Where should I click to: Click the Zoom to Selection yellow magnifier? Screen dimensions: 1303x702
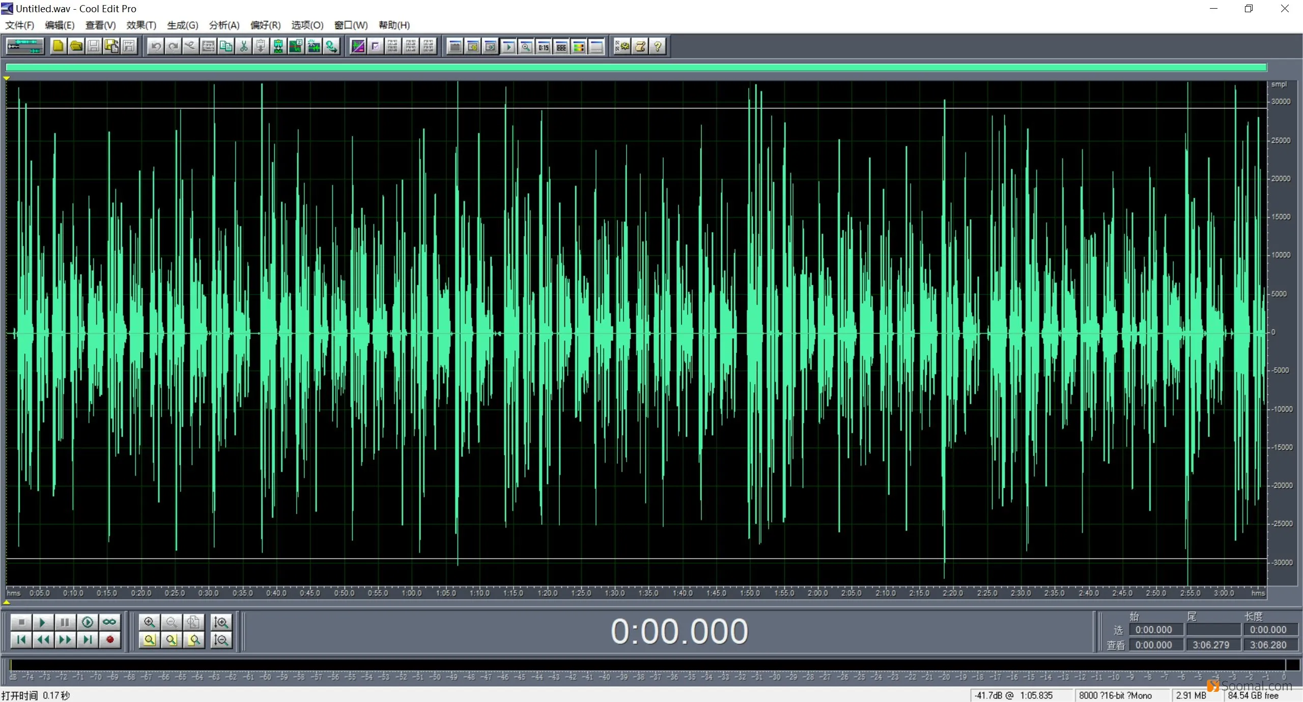[150, 639]
